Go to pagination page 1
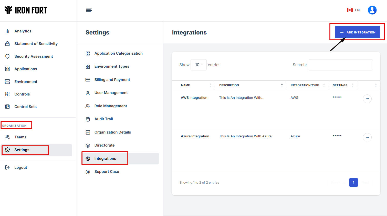 click(353, 182)
